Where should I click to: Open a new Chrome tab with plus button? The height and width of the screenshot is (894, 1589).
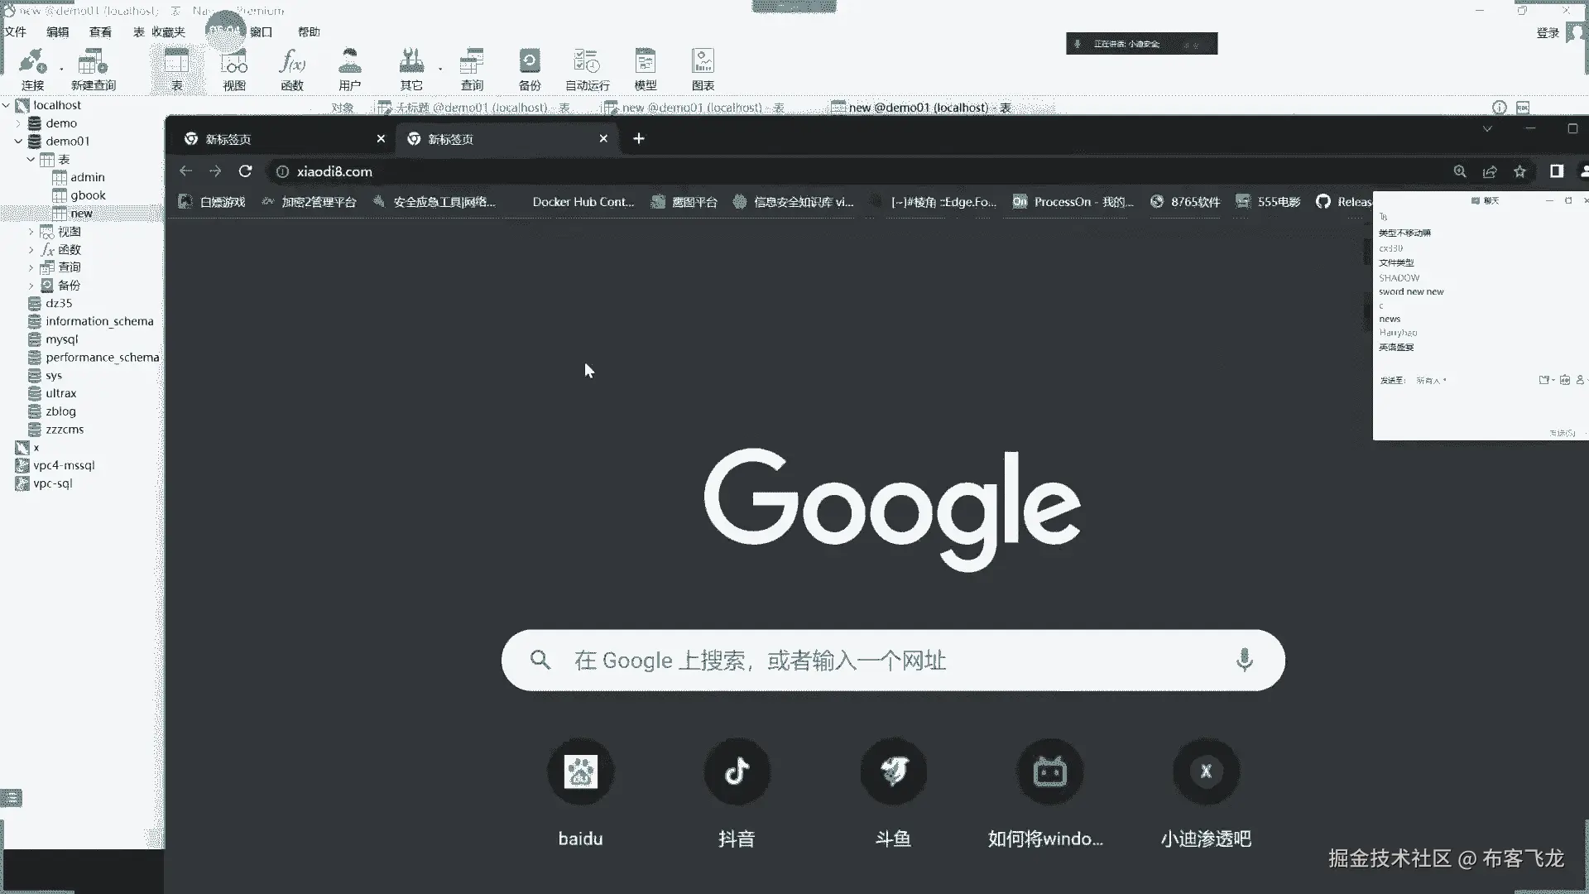click(638, 139)
